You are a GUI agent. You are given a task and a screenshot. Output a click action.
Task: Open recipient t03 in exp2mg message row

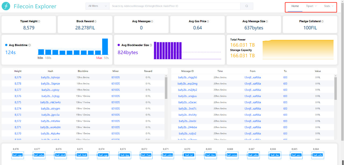pos(285,84)
